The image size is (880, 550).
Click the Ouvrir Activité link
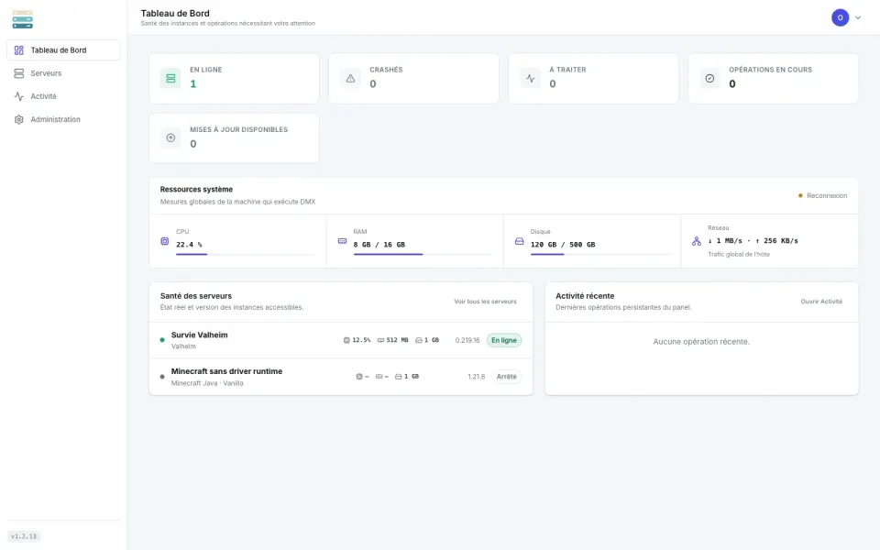tap(821, 302)
